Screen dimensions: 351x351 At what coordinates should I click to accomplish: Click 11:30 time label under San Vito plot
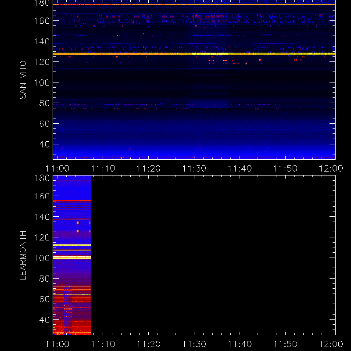[194, 168]
